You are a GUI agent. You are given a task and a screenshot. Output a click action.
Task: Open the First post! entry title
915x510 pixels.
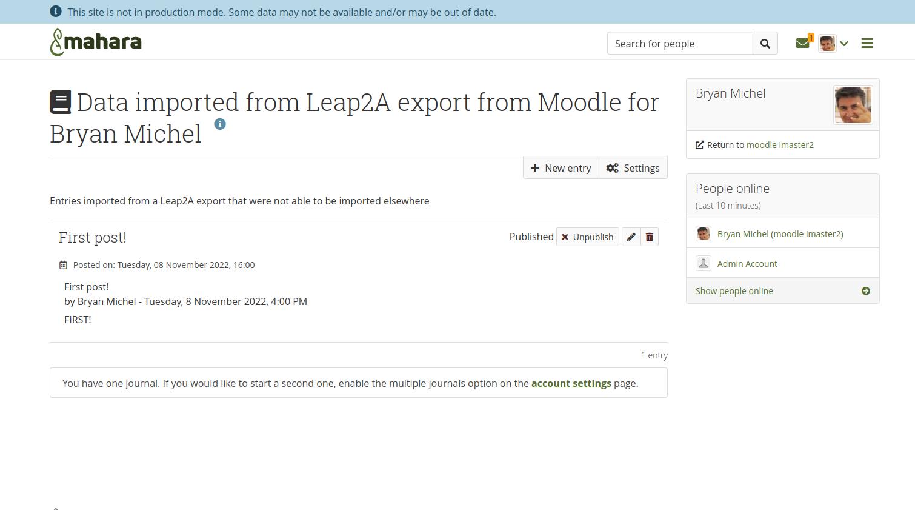93,238
